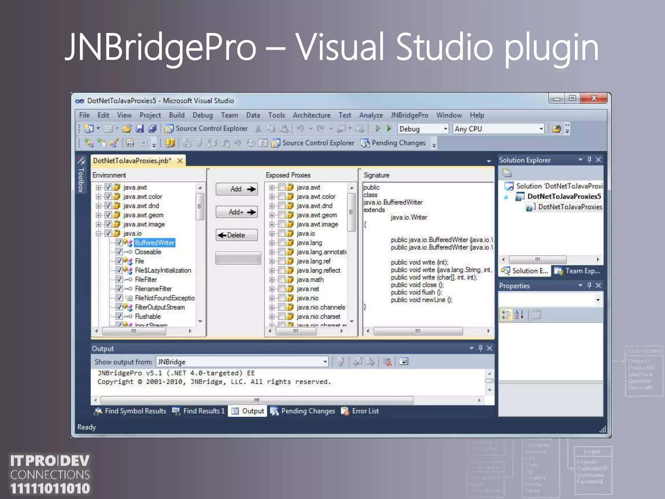The width and height of the screenshot is (665, 499).
Task: Click the Pending Changes toolbar button
Action: click(393, 143)
